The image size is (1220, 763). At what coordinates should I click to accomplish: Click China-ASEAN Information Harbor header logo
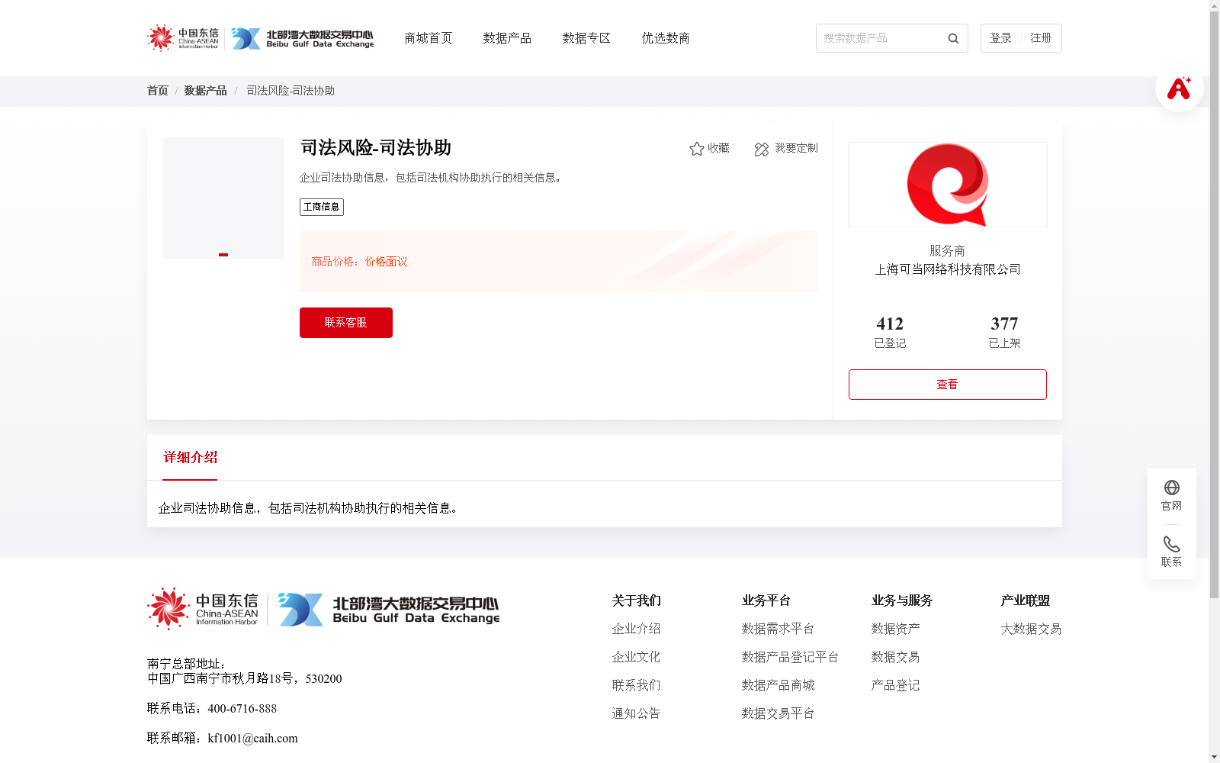point(183,37)
